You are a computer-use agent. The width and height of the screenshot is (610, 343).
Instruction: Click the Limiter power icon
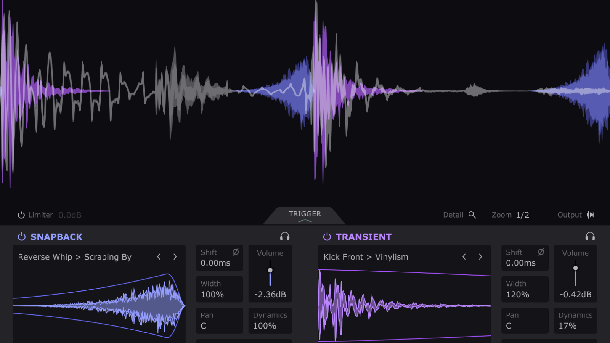pos(21,215)
